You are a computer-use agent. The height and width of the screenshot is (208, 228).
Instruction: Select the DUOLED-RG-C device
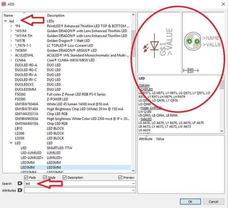pyautogui.click(x=26, y=70)
